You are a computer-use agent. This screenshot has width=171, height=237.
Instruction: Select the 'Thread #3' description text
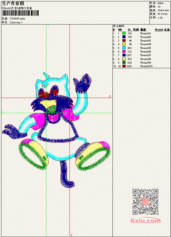(145, 41)
